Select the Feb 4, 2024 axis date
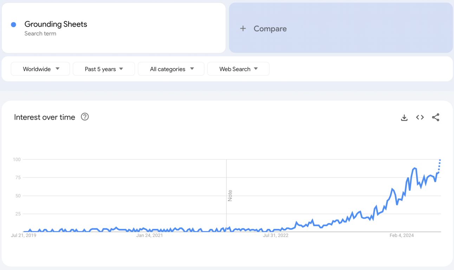Image resolution: width=454 pixels, height=270 pixels. click(x=402, y=235)
